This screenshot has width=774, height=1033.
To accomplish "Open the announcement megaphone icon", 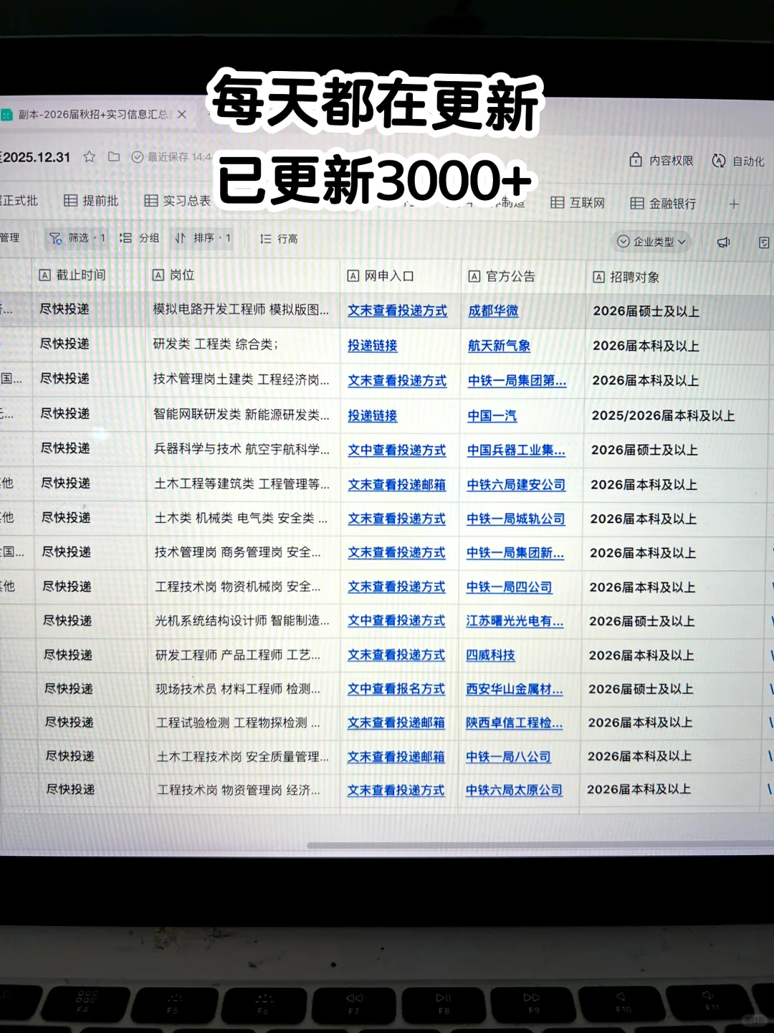I will (724, 242).
